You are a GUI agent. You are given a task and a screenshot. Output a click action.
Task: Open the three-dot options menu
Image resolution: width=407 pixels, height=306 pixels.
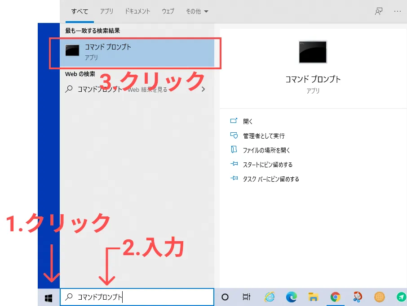pyautogui.click(x=398, y=11)
